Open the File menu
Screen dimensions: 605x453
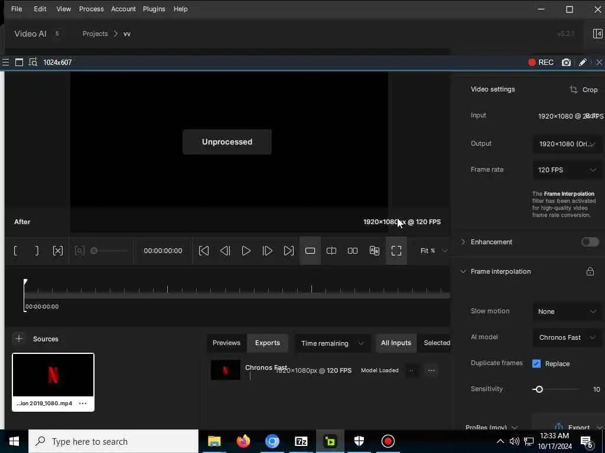[17, 9]
